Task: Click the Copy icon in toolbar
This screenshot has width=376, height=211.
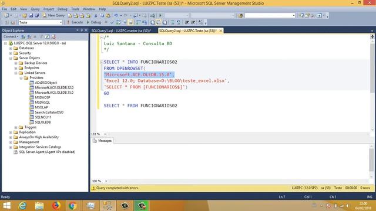Action: click(102, 16)
